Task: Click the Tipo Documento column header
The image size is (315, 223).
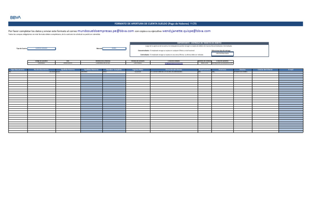Action: (18, 69)
